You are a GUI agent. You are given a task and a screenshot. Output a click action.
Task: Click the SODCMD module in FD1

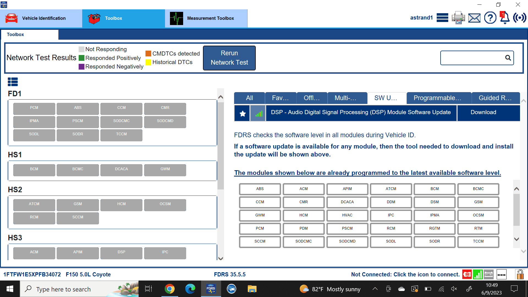(165, 122)
